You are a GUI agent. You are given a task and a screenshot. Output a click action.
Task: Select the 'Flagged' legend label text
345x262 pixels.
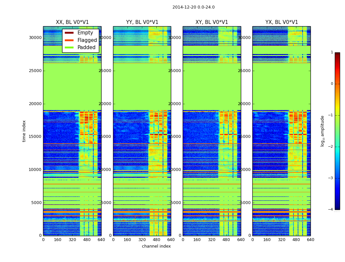[x=87, y=40]
